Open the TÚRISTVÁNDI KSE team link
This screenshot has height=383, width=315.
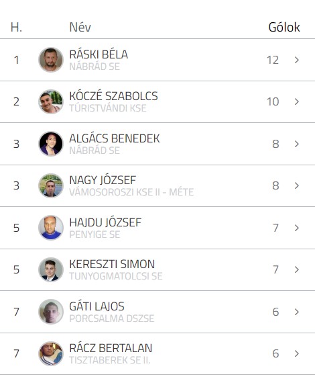[x=108, y=108]
